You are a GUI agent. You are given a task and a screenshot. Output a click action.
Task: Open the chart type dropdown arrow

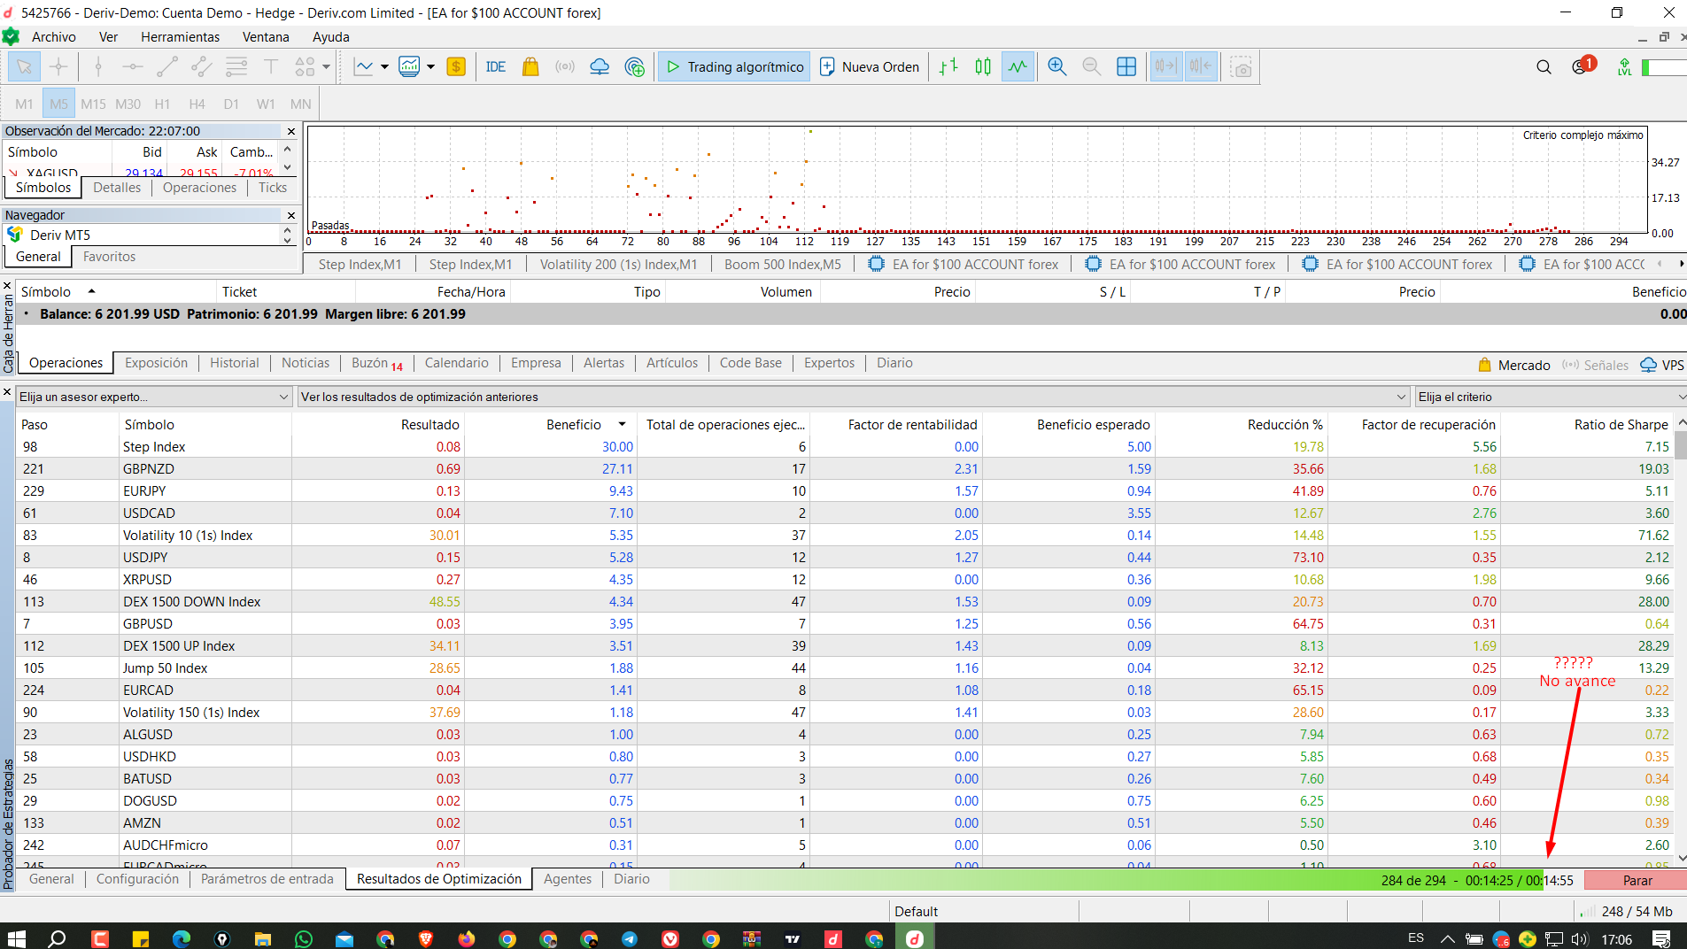[384, 67]
